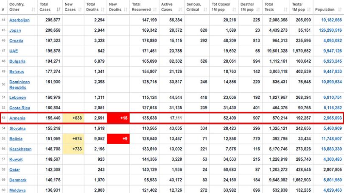The image size is (344, 193).
Task: Open the UAE country link
Action: click(14, 51)
